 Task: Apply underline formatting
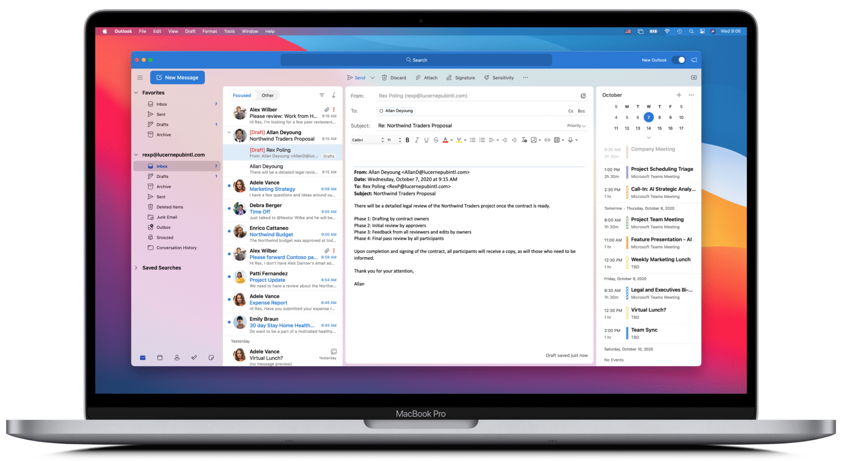point(426,140)
